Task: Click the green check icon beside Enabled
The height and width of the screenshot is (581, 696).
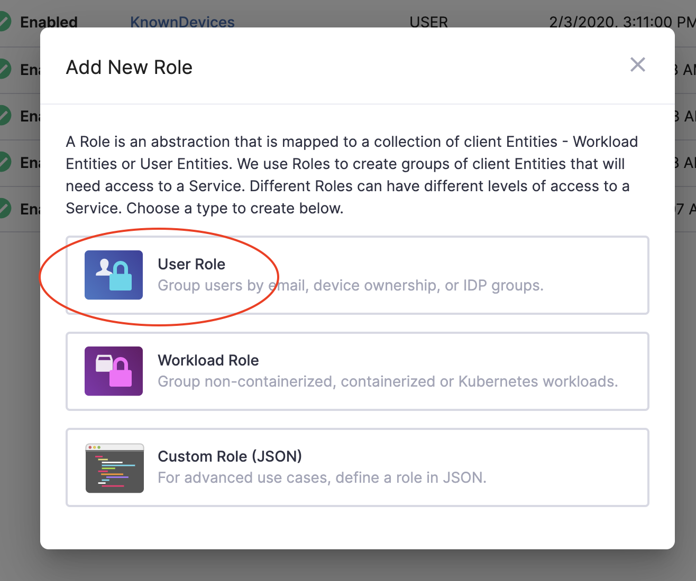Action: (4, 22)
